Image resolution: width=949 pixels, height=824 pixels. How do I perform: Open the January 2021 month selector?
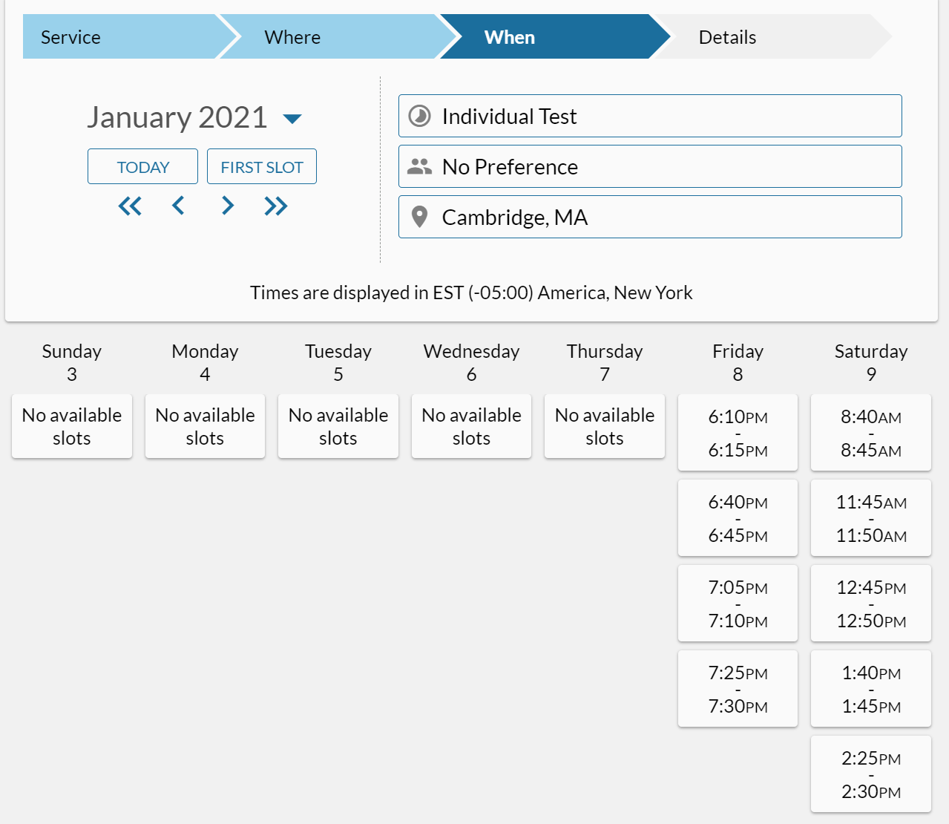coord(194,117)
